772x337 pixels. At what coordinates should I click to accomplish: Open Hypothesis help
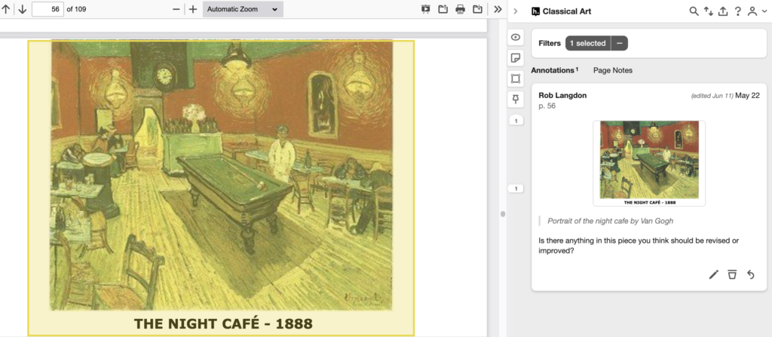click(x=737, y=11)
